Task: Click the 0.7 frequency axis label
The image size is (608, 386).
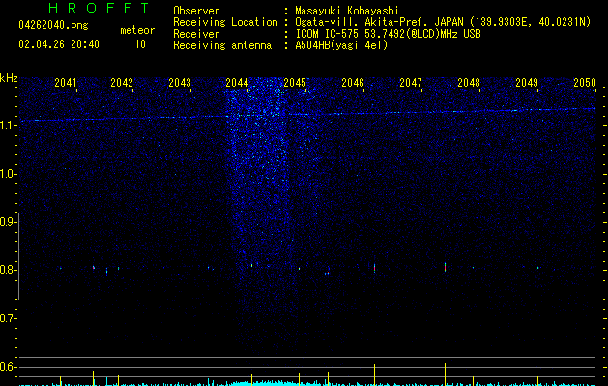Action: click(8, 318)
